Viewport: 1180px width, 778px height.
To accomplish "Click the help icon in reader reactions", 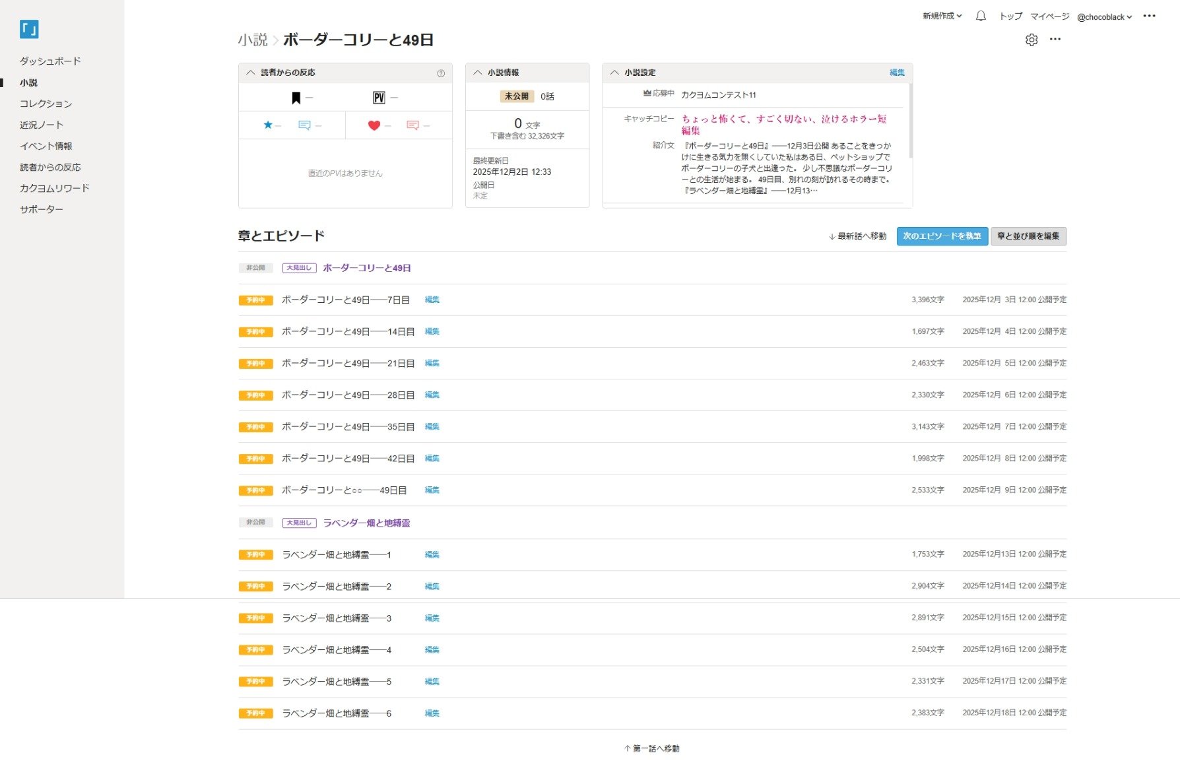I will 441,73.
